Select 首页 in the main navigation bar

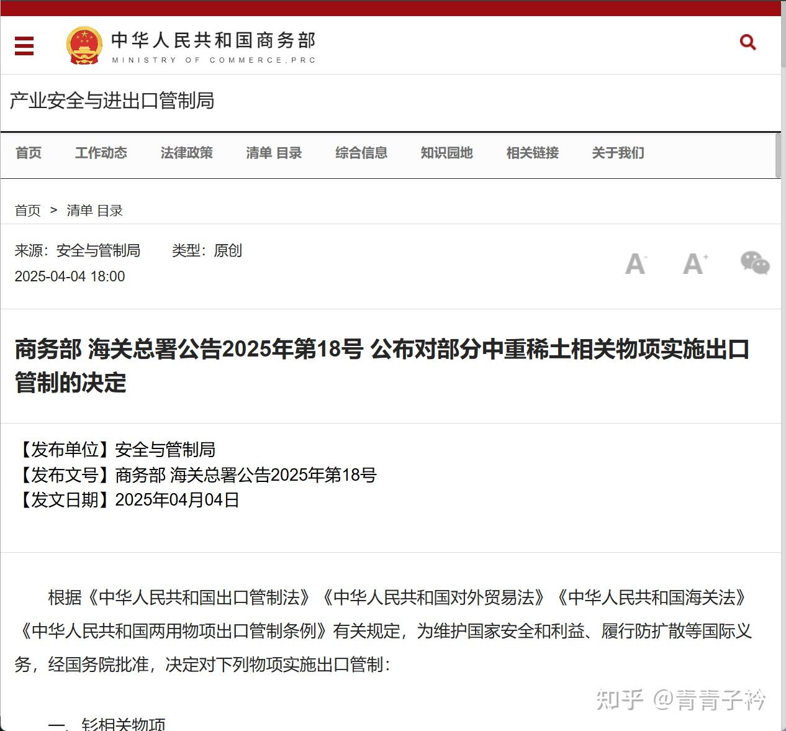[x=29, y=153]
